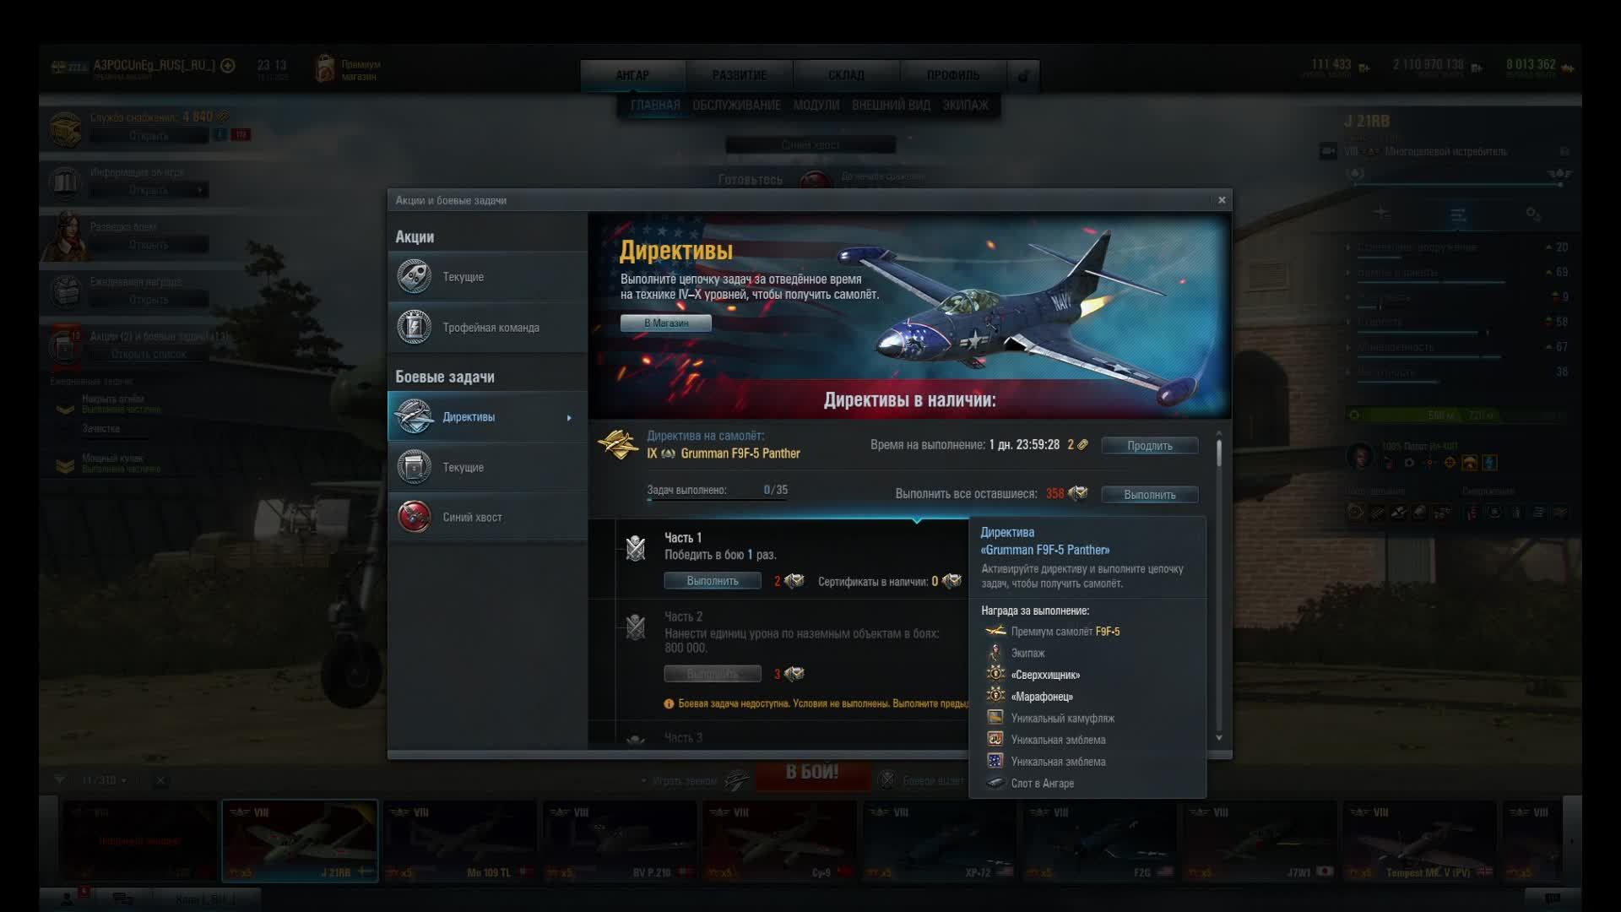Close the promotions and tasks window
1621x912 pixels.
1222,200
